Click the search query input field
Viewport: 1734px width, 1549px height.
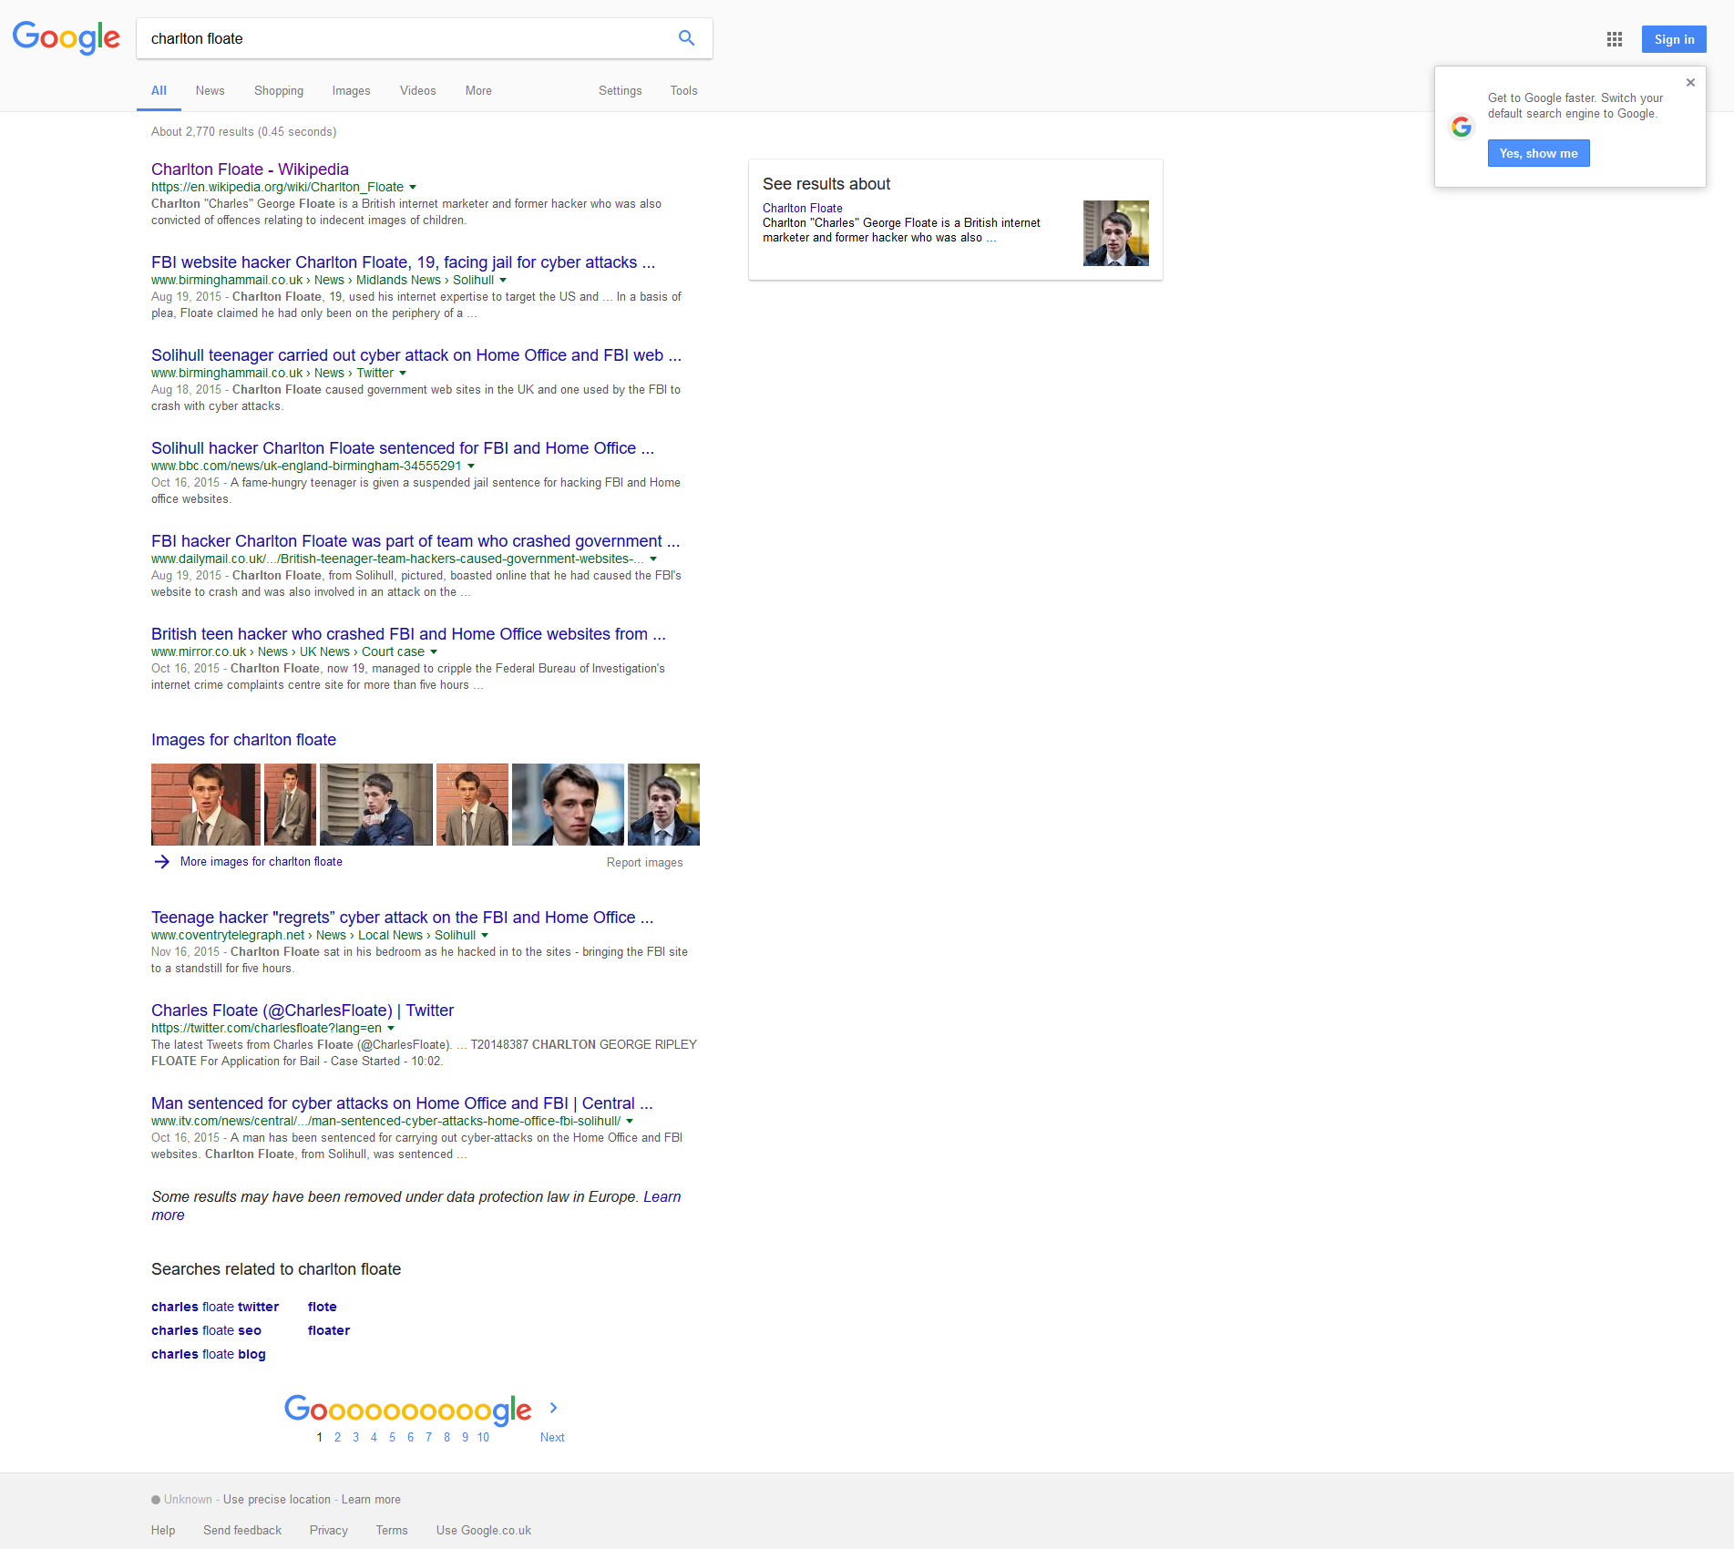click(405, 38)
